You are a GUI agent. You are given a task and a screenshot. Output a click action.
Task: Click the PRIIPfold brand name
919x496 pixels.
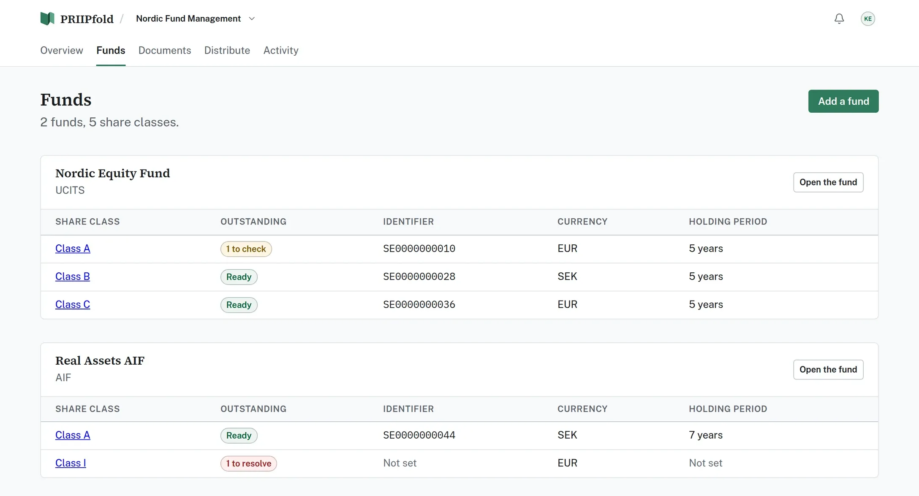click(x=87, y=19)
